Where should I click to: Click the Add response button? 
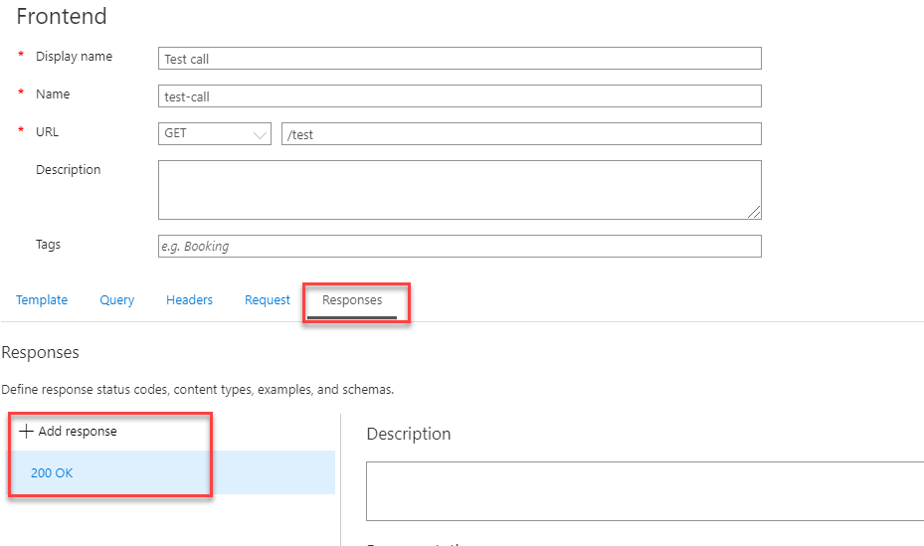point(69,432)
